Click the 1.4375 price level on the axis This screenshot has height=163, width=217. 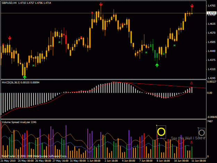(x=211, y=60)
